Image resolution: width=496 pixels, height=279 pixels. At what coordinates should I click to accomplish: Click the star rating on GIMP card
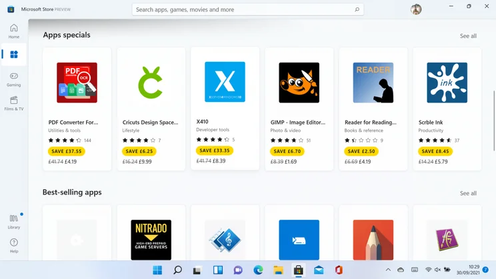287,140
